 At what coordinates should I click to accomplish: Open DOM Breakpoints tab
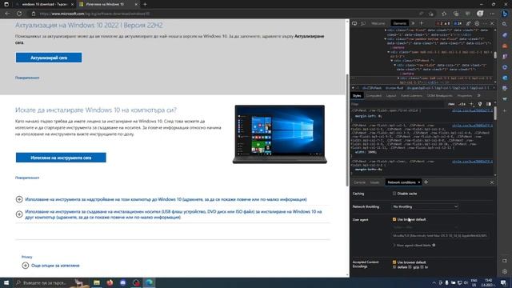(x=439, y=96)
